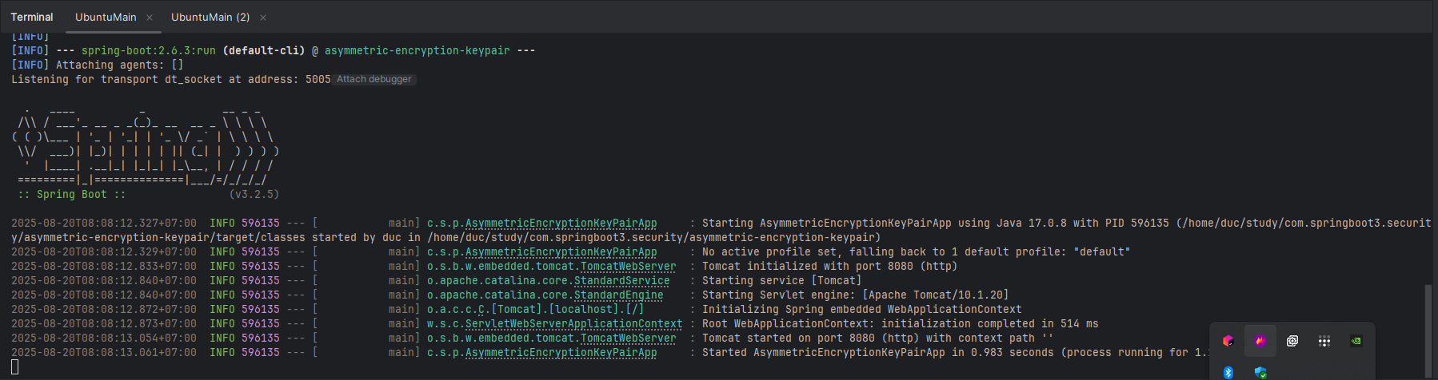Click the Flameshot tray icon
Image resolution: width=1438 pixels, height=380 pixels.
click(x=1260, y=341)
